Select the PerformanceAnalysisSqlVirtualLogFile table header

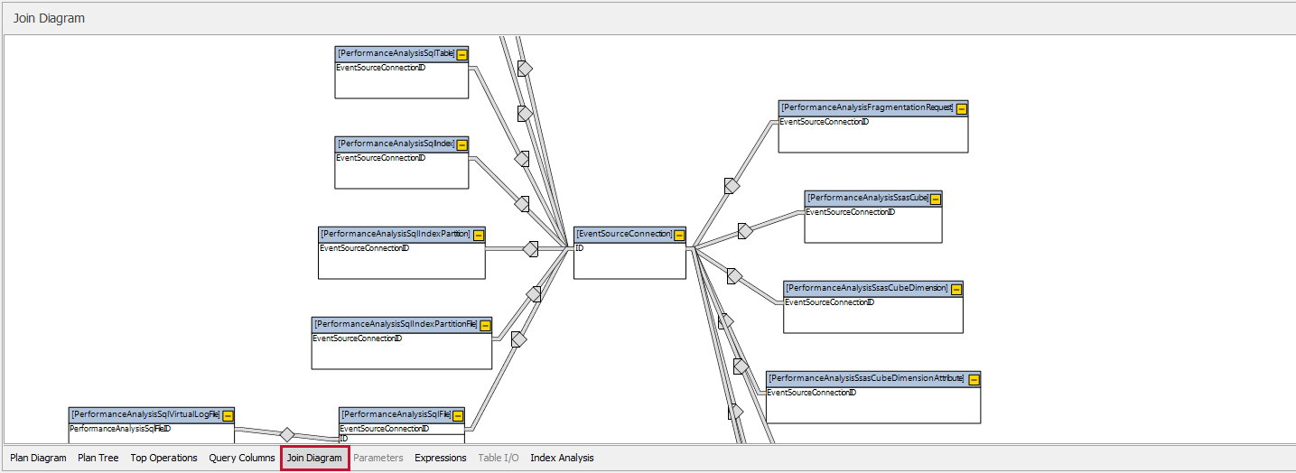(152, 415)
